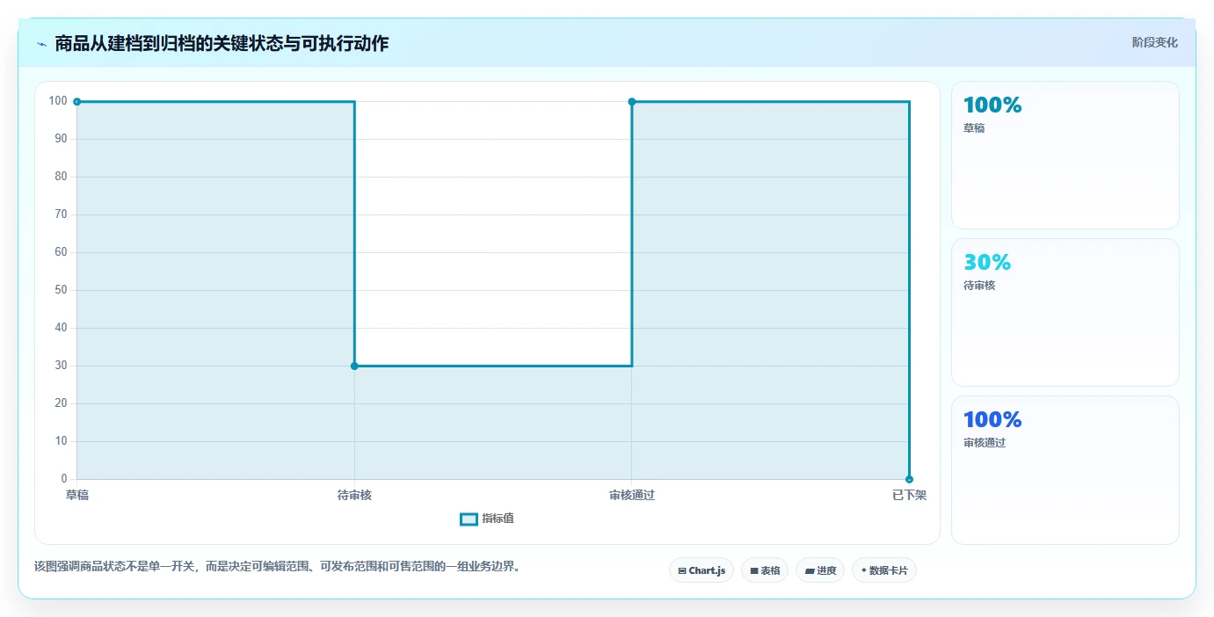
Task: Click the 阶段变化 label in header
Action: [x=1154, y=42]
